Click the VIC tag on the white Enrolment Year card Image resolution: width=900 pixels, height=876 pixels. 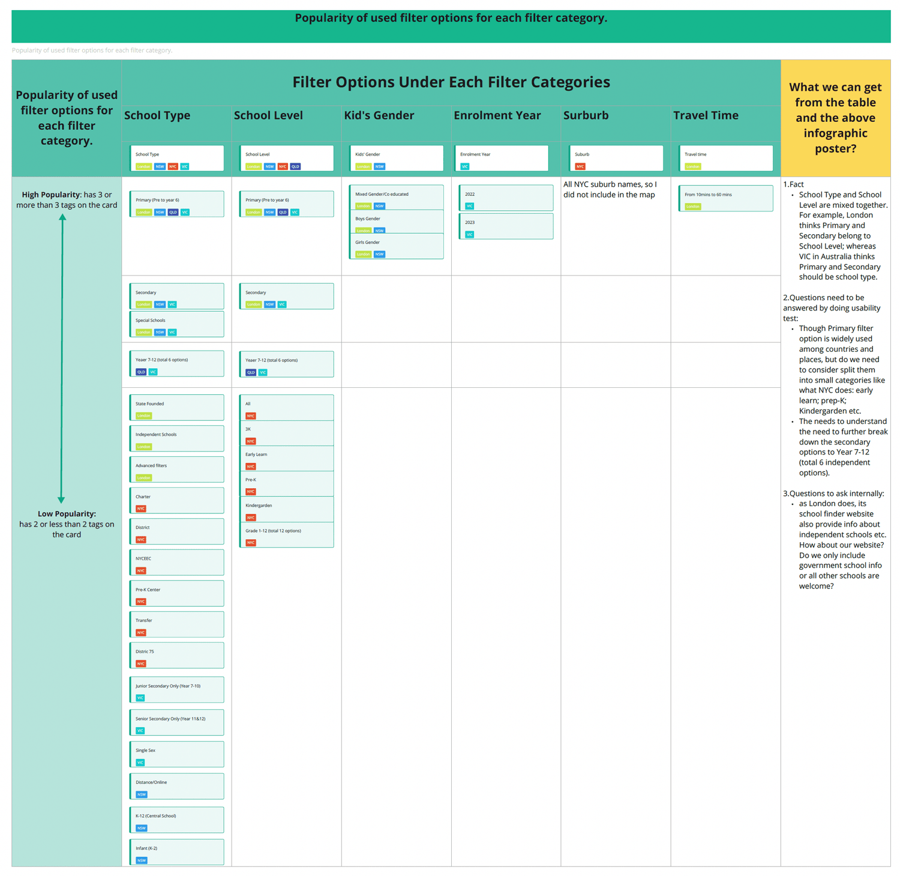point(465,166)
